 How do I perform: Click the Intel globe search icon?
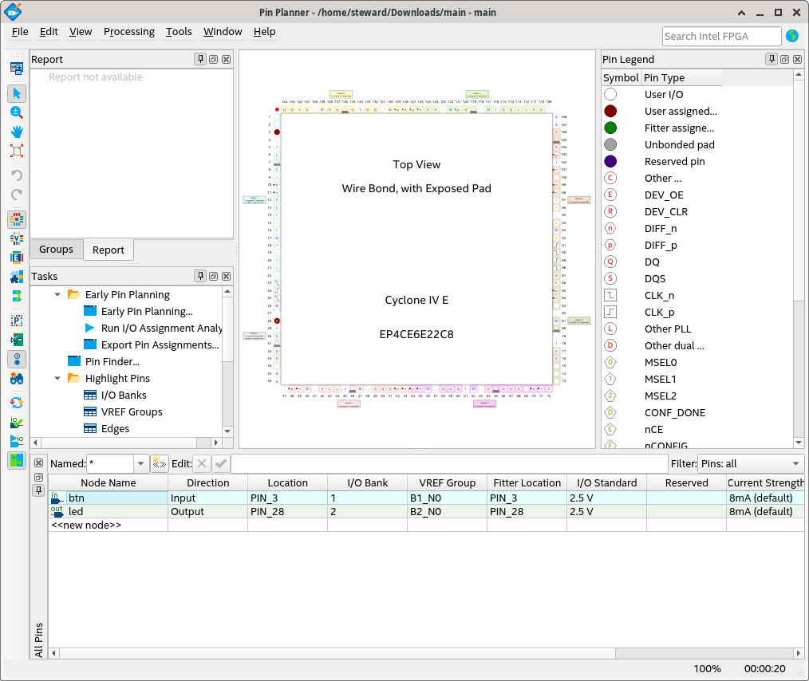point(792,36)
